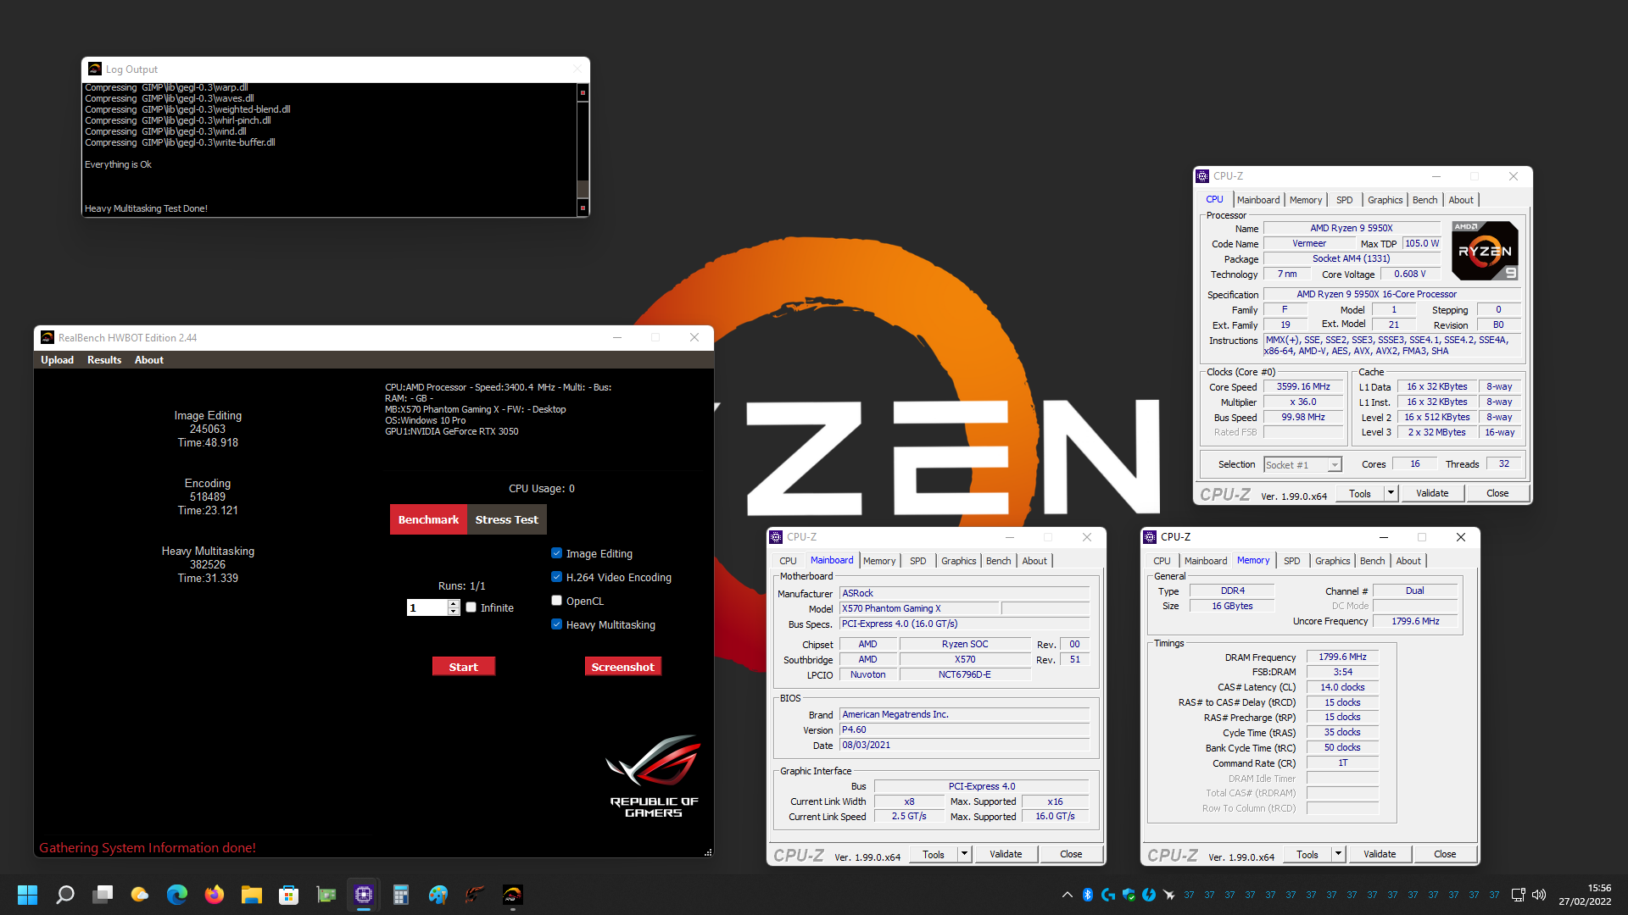Screen dimensions: 1628x915
Task: Open the Windows Start menu
Action: tap(27, 895)
